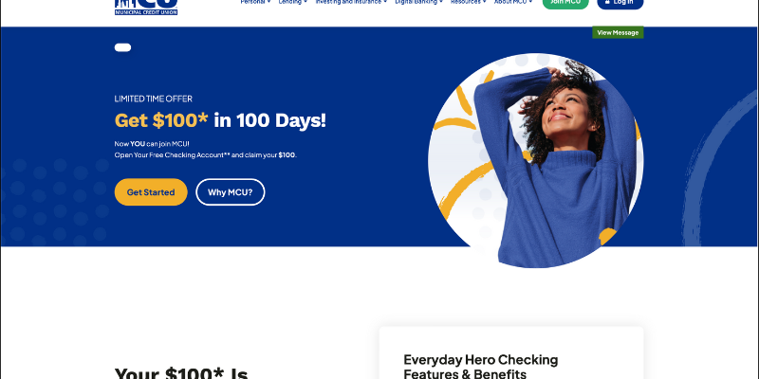Click the green Join MCU button
This screenshot has width=759, height=379.
tap(565, 4)
